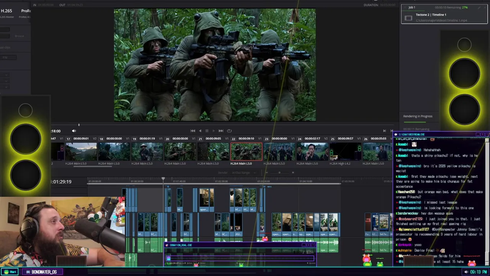Select clip 17 thumbnail in clip strip
This screenshot has height=276, width=490.
coord(81,151)
